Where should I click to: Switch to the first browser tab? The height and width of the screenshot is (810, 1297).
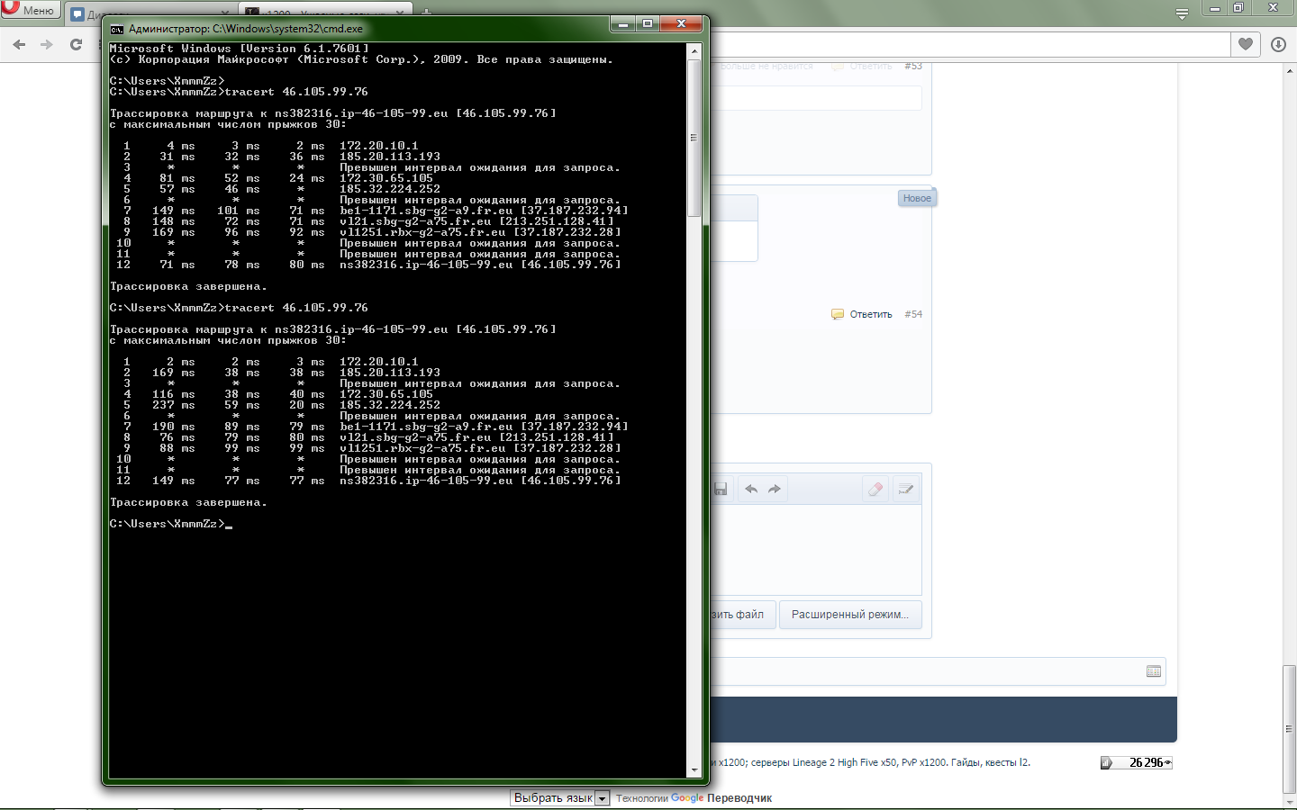86,14
